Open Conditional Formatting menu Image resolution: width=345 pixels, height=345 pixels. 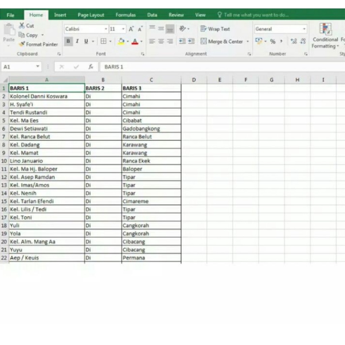pos(325,36)
